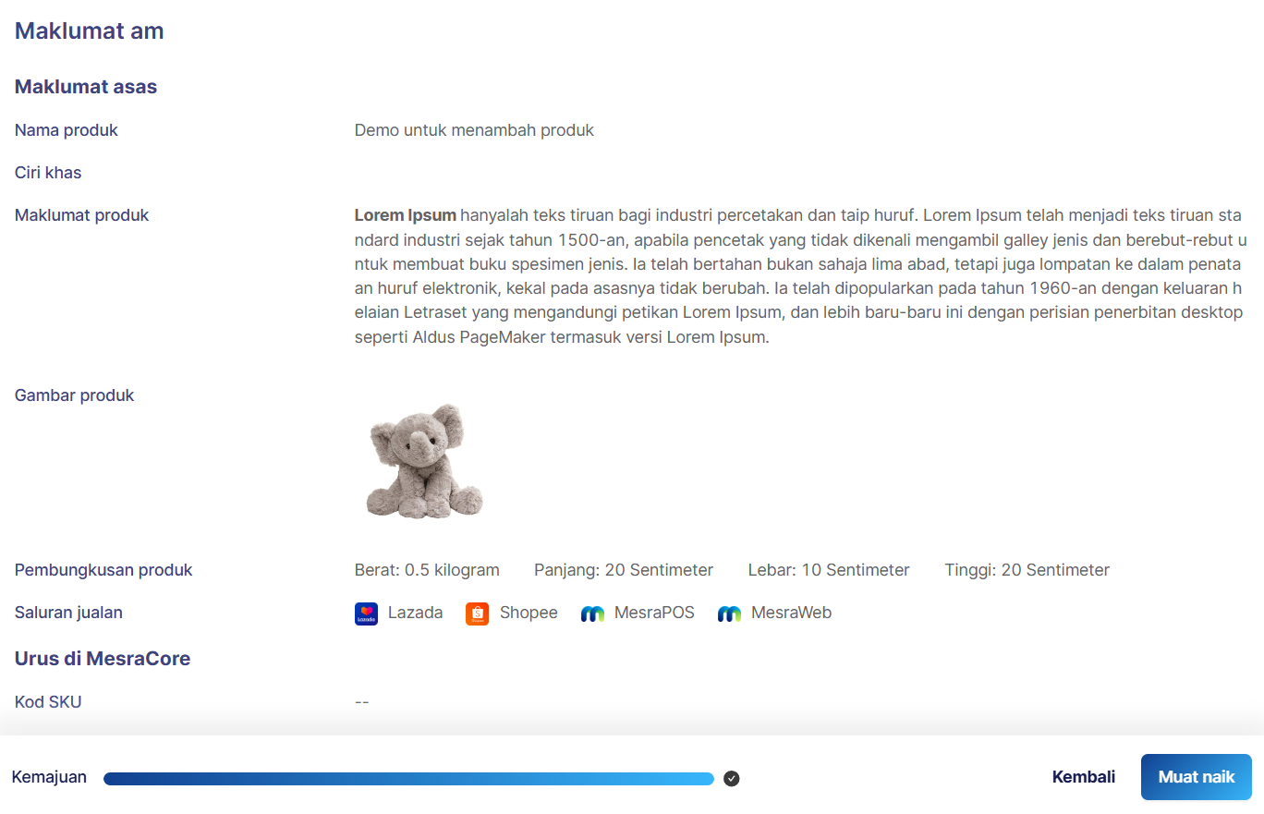Select the MesraPOS logo icon
1264x814 pixels.
[592, 614]
